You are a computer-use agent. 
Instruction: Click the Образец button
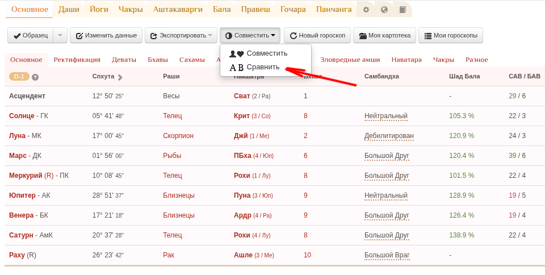[31, 35]
